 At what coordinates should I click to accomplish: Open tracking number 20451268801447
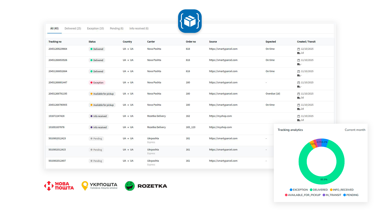point(58,82)
